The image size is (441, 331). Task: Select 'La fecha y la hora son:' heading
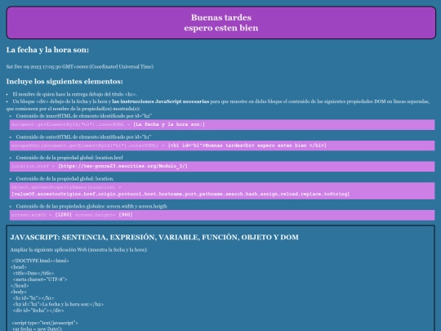point(47,50)
